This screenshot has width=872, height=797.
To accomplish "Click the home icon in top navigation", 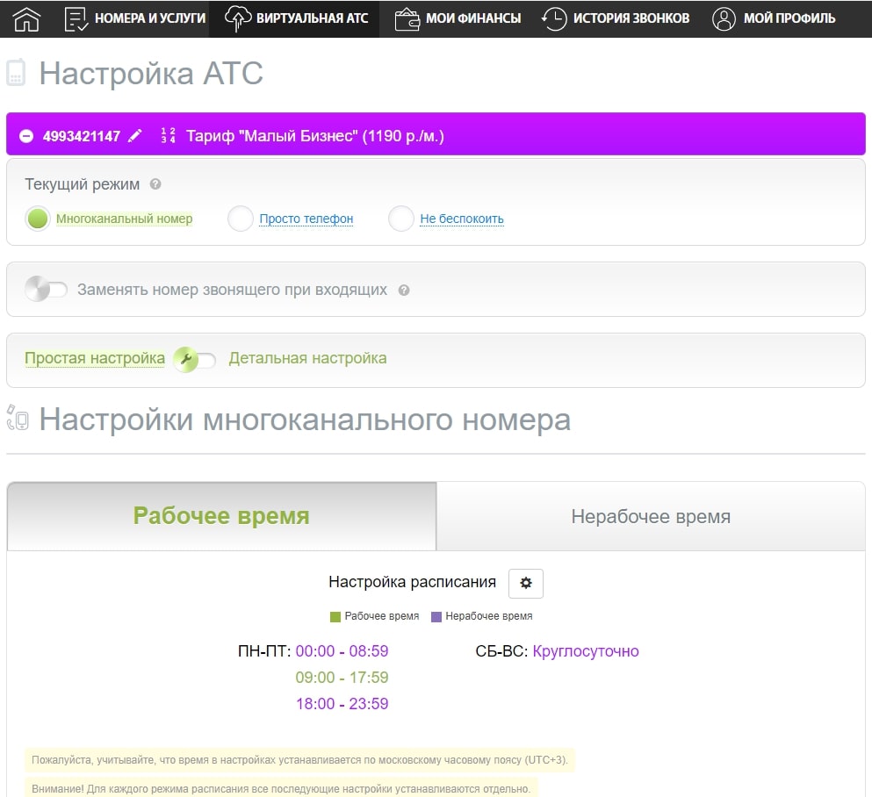I will click(27, 18).
